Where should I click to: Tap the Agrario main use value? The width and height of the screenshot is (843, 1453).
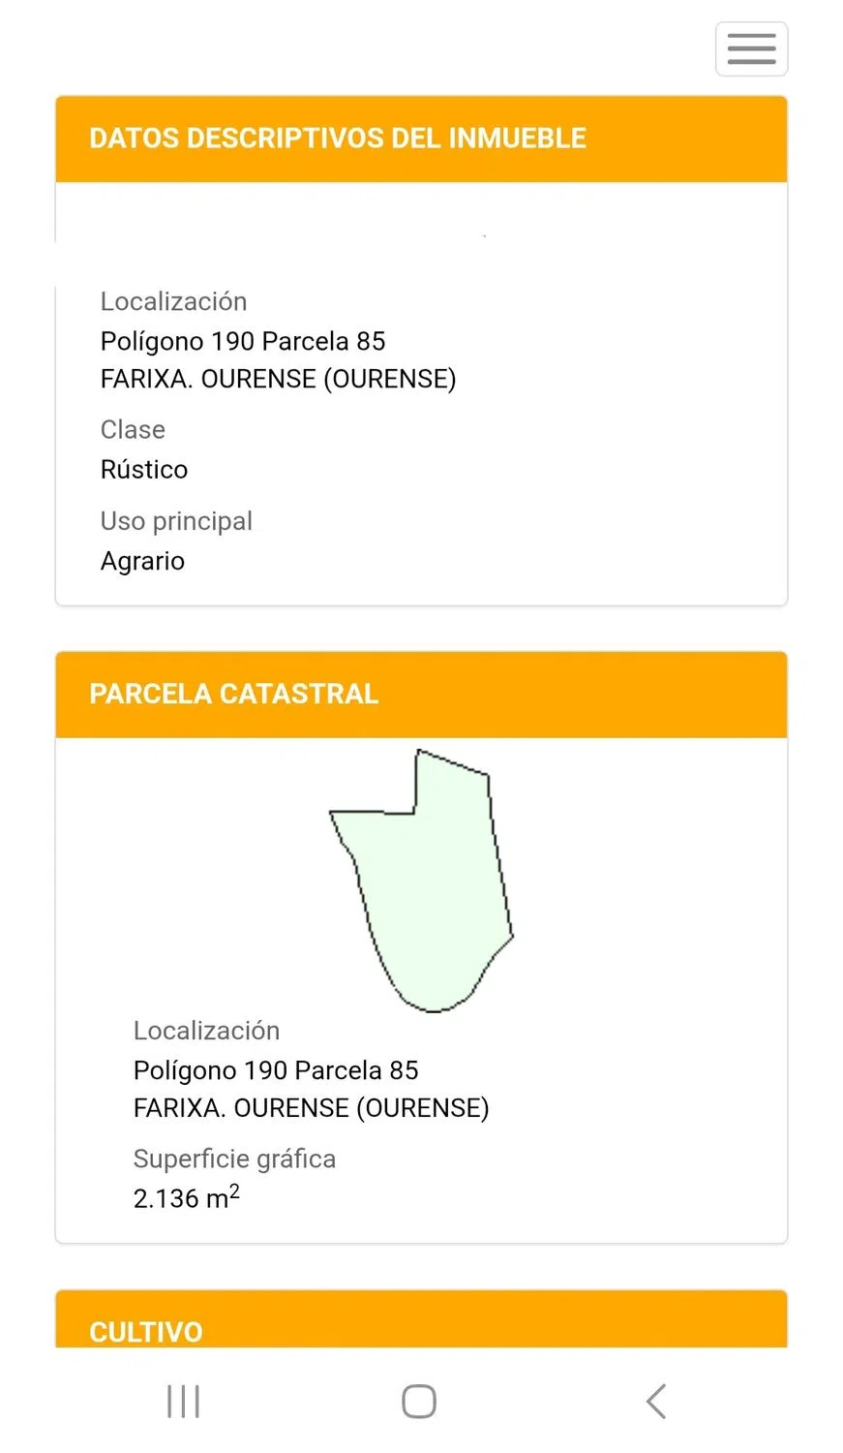[x=142, y=562]
